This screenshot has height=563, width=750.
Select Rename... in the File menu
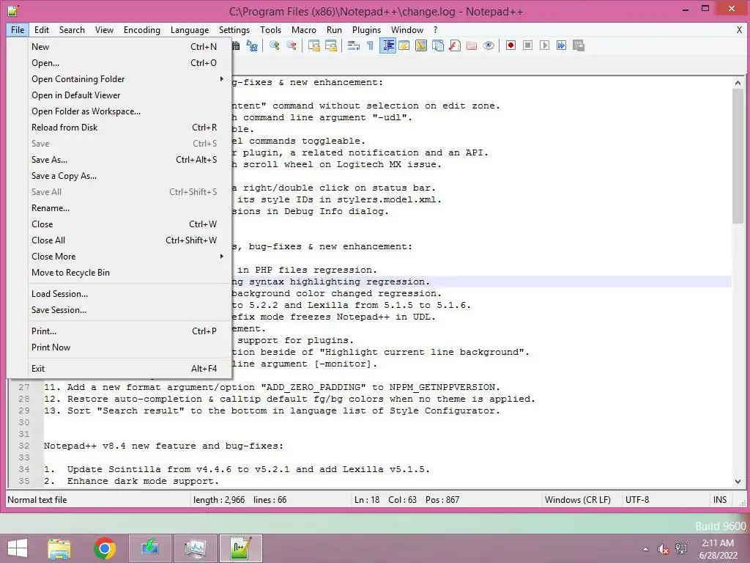click(124, 207)
